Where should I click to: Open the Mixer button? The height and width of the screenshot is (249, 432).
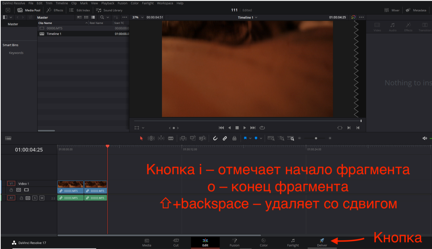pyautogui.click(x=392, y=10)
